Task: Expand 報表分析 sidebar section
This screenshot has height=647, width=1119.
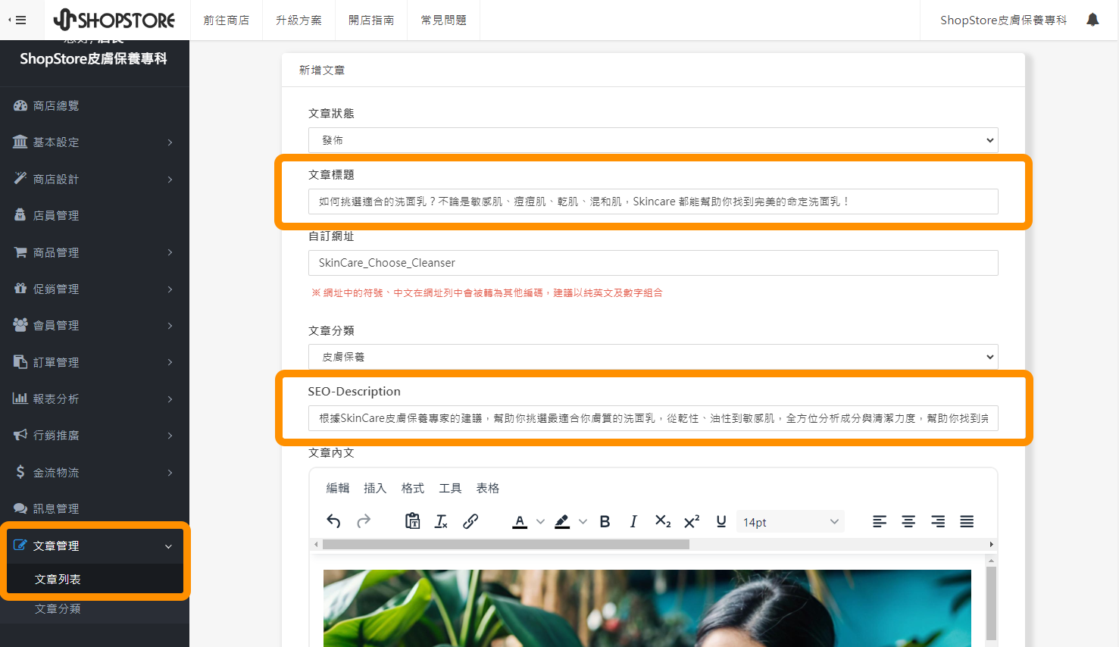Action: (95, 399)
